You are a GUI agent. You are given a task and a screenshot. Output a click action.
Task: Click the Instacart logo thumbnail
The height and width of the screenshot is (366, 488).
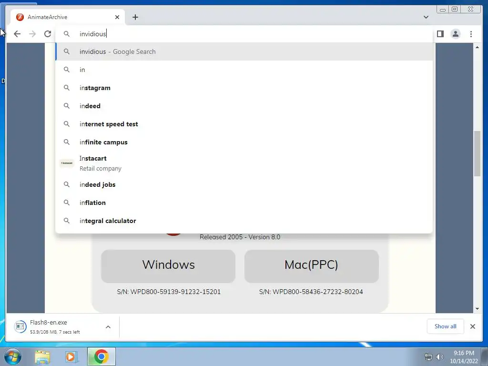point(67,163)
